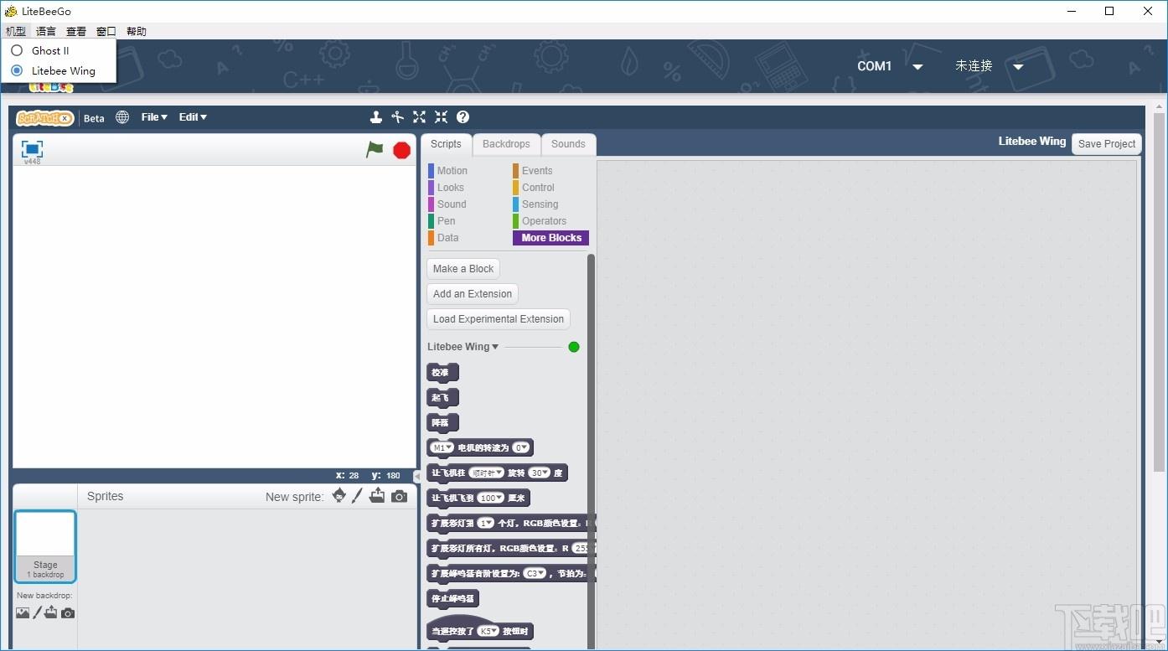The image size is (1168, 651).
Task: Click the green Litebee Wing status indicator
Action: 574,347
